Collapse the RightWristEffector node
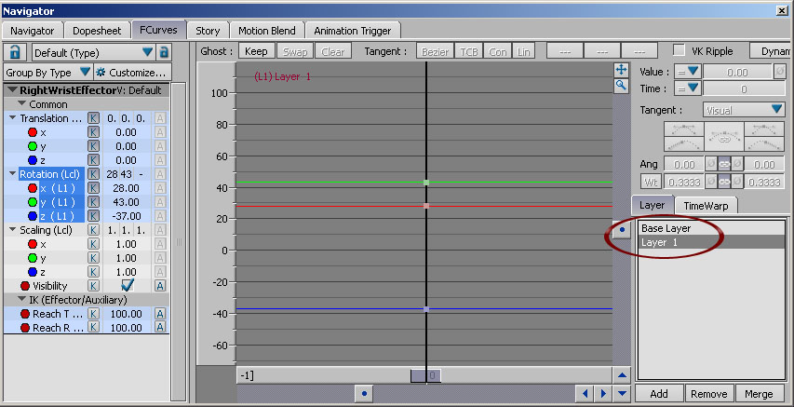The image size is (794, 407). [x=12, y=90]
